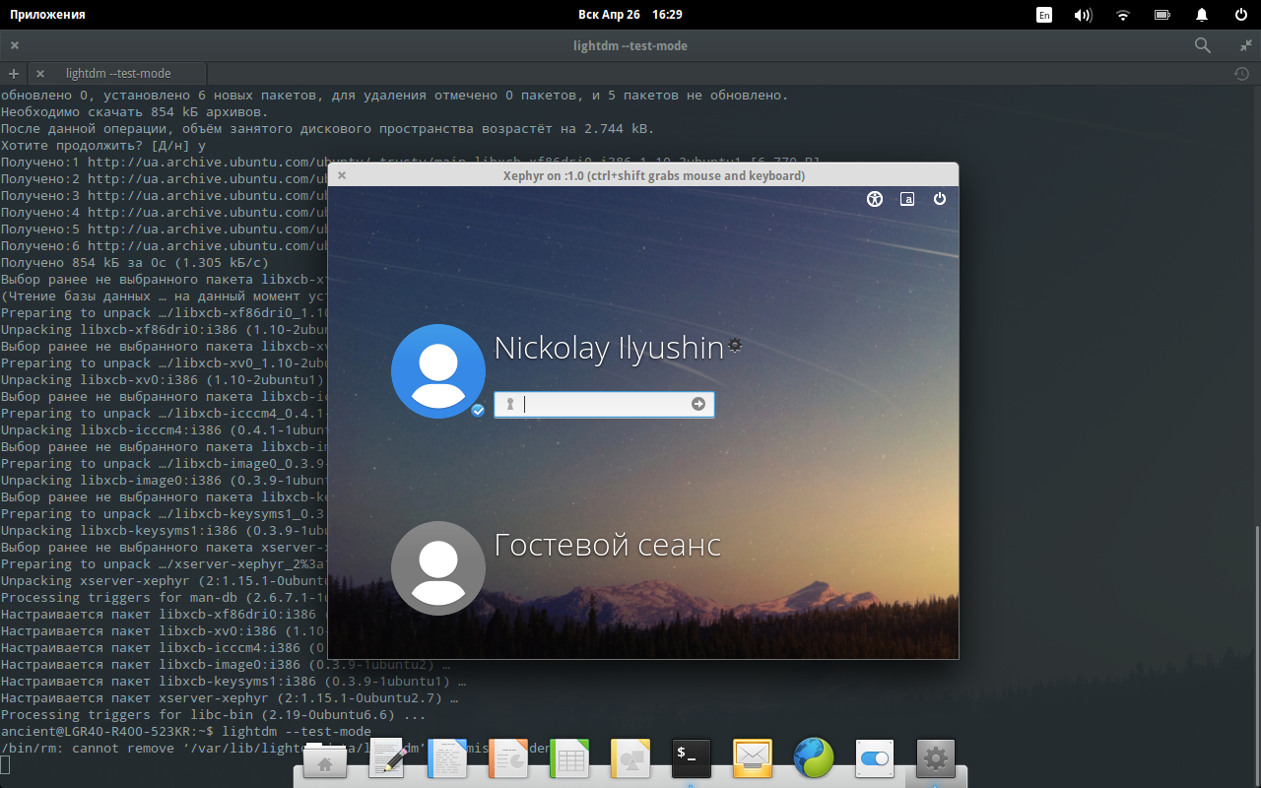
Task: Open the Приложения applications menu
Action: [47, 15]
